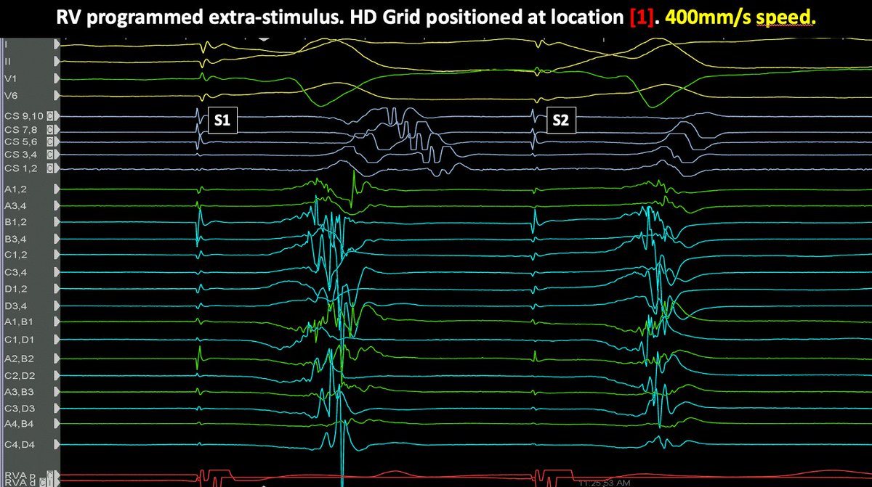Select the A1,B1 channel label
This screenshot has height=487, width=872.
[x=19, y=322]
